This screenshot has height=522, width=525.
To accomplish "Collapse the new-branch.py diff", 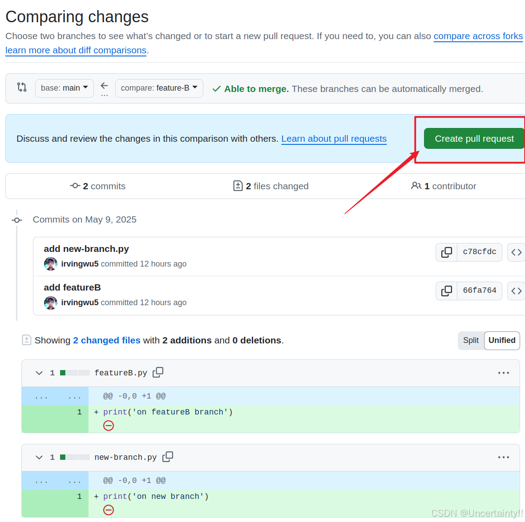I will click(39, 457).
